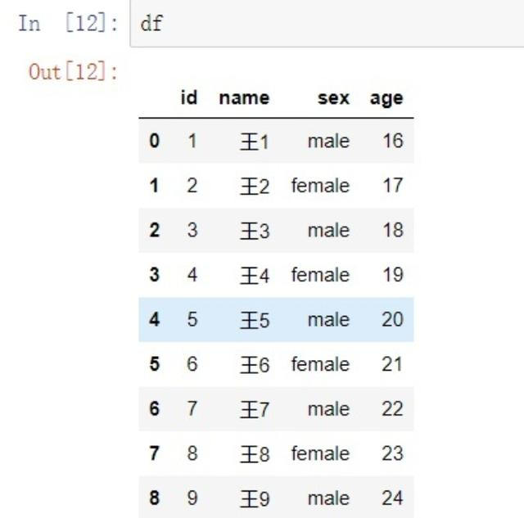Click the Out[12] output prompt
The height and width of the screenshot is (518, 524).
tap(74, 72)
